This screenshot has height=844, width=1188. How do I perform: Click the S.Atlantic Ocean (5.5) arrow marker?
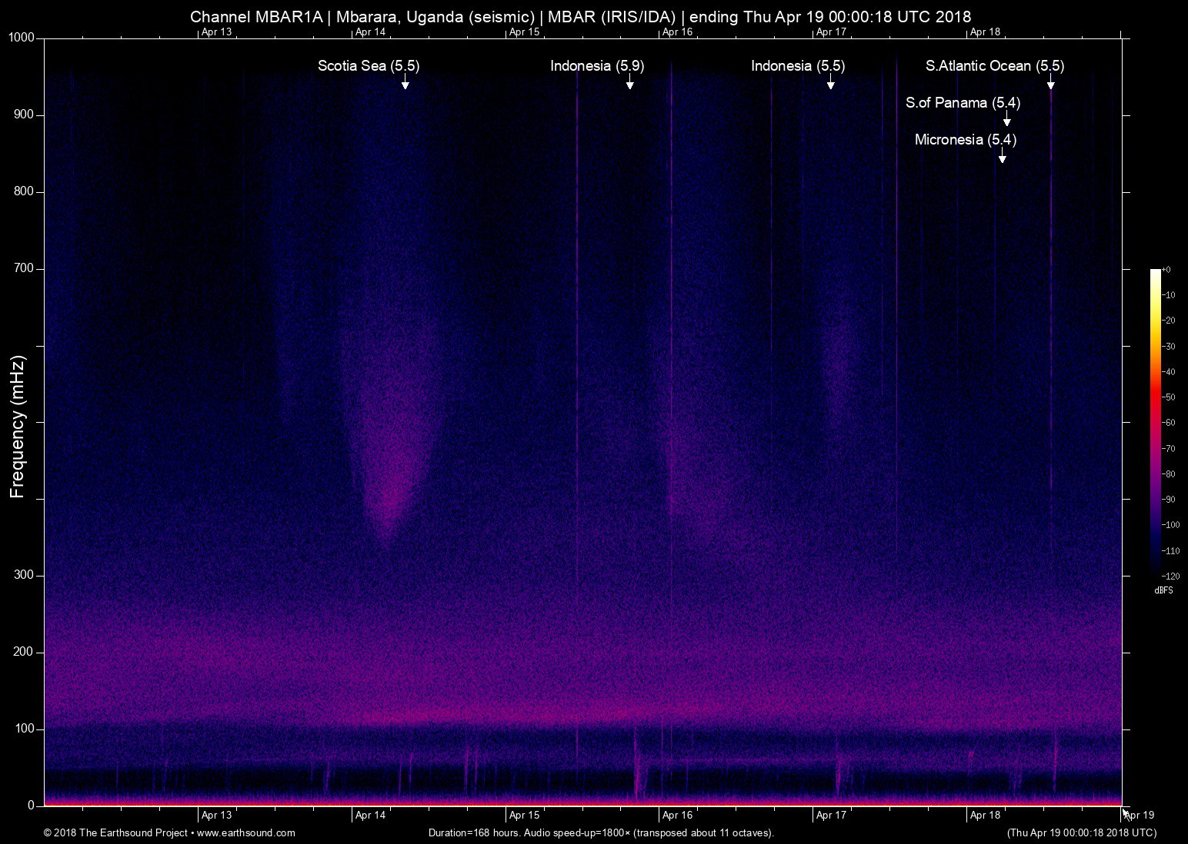pyautogui.click(x=1050, y=82)
